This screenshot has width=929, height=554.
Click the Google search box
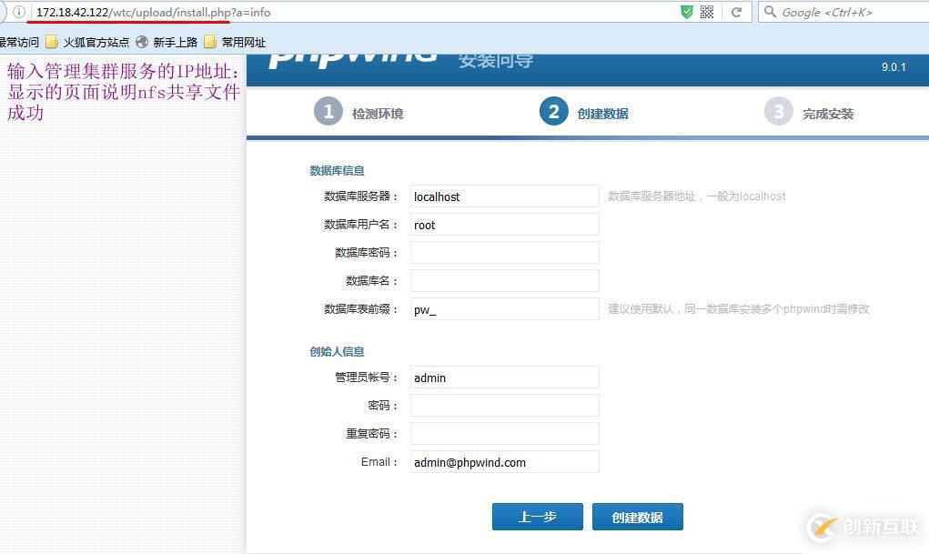point(842,13)
